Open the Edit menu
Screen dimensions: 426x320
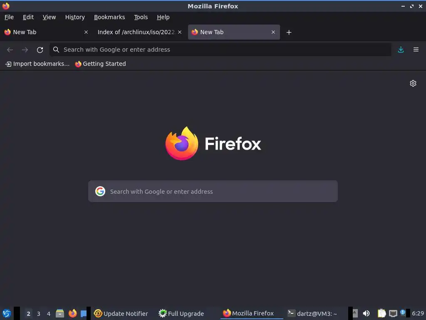click(28, 17)
